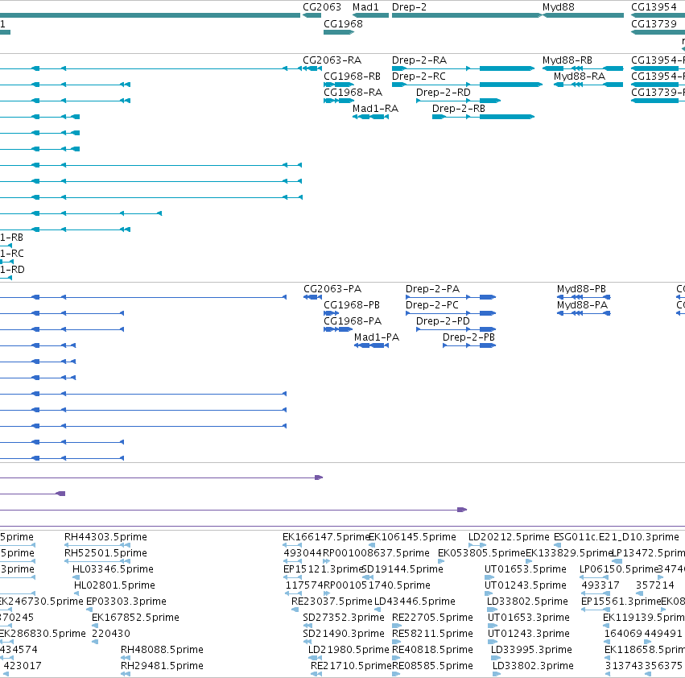Select the CG1968 gene label

pos(343,23)
